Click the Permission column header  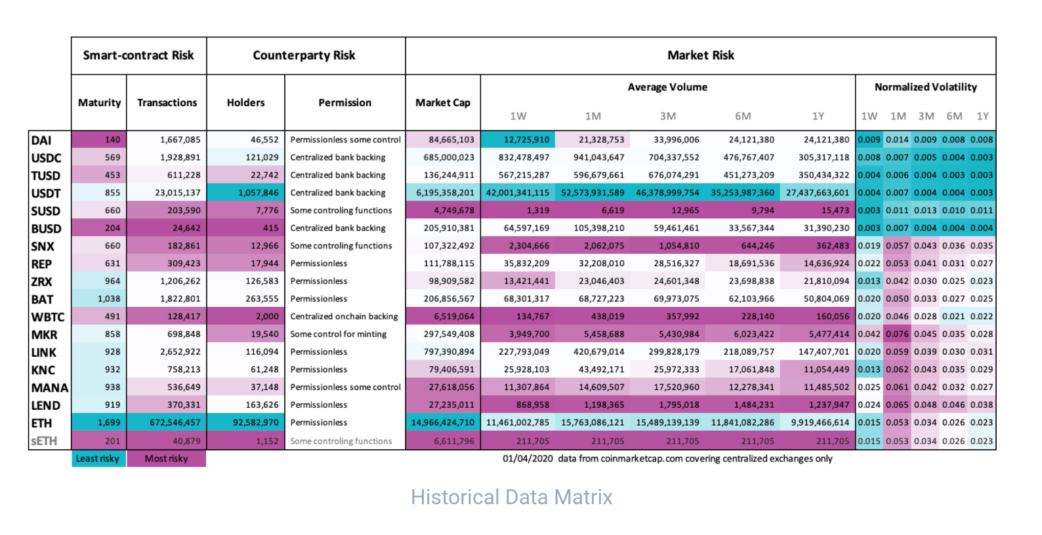pos(345,103)
